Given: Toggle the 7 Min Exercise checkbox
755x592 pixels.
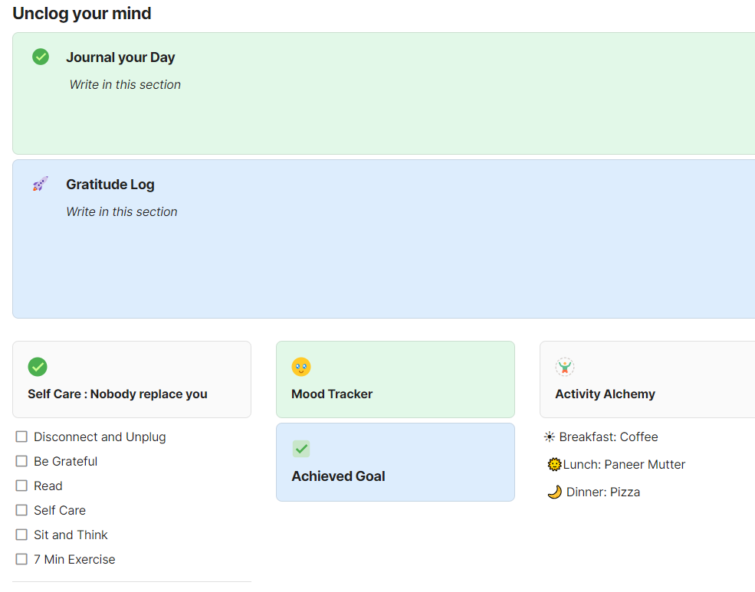Looking at the screenshot, I should click(21, 559).
